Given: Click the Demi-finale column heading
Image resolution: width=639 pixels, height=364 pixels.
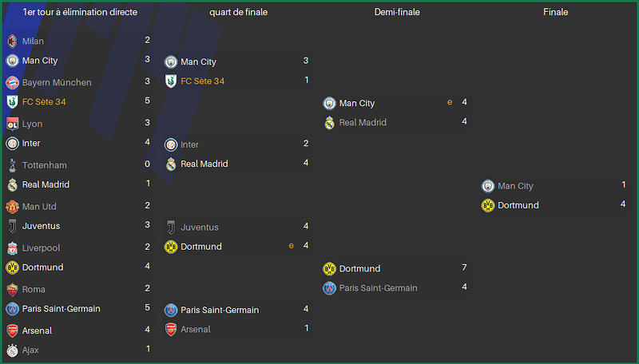Looking at the screenshot, I should coord(397,12).
